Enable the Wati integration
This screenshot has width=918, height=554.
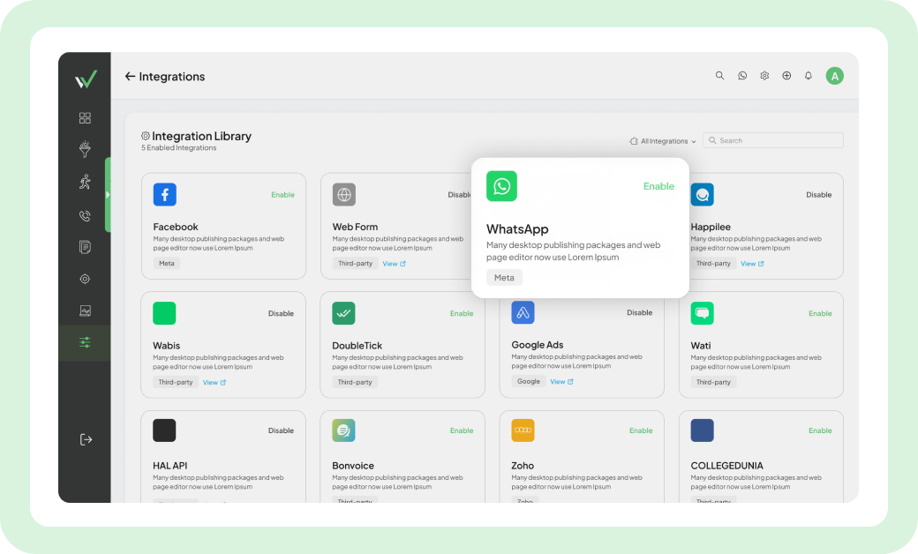click(820, 313)
